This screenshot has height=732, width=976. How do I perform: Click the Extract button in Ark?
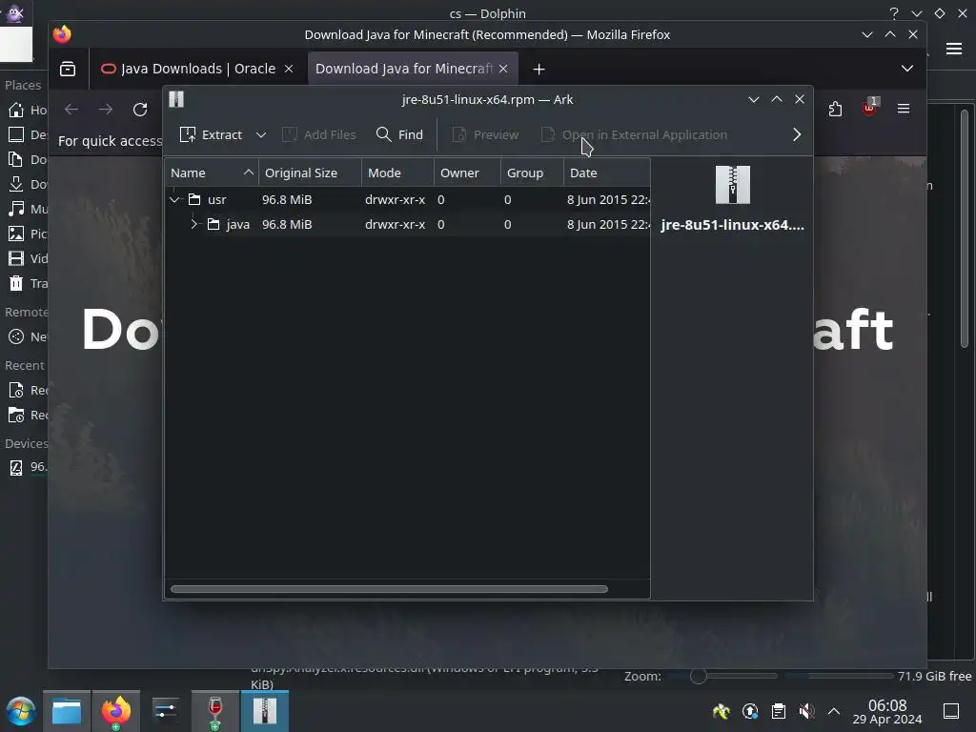211,134
